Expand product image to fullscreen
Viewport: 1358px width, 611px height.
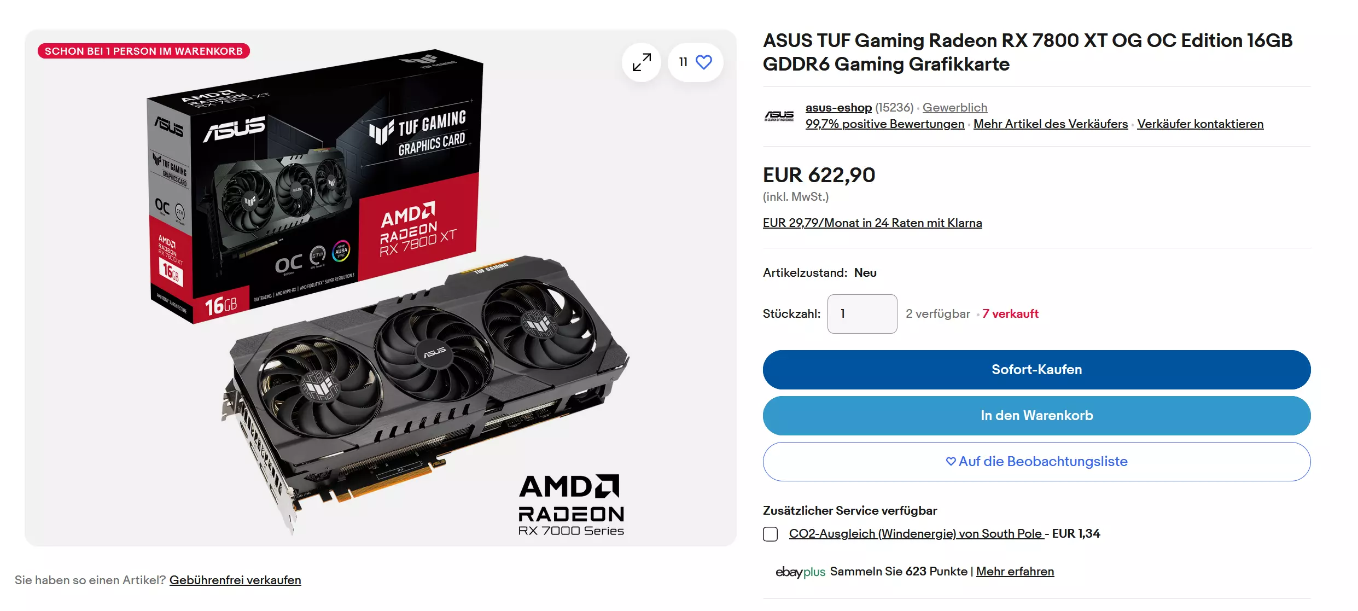[x=641, y=62]
